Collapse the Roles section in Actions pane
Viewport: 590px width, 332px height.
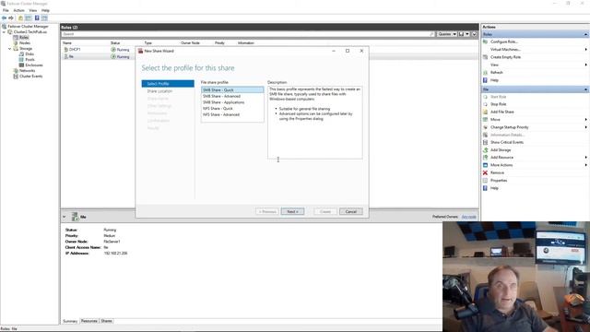point(586,34)
